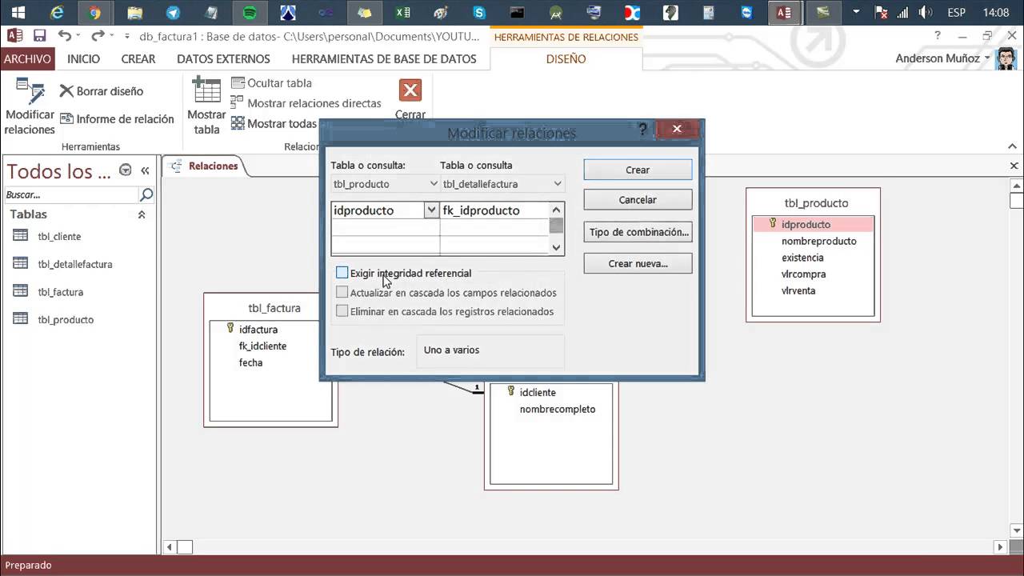Open Spotify from the taskbar
This screenshot has width=1024, height=576.
(249, 12)
